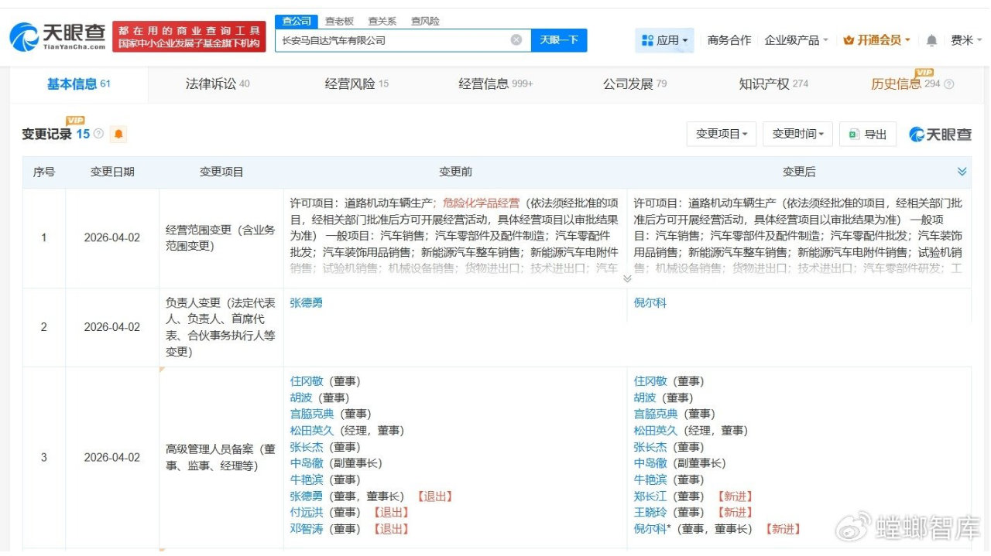Open 王晓玲 link marked 新进
This screenshot has width=991, height=556.
coord(650,513)
